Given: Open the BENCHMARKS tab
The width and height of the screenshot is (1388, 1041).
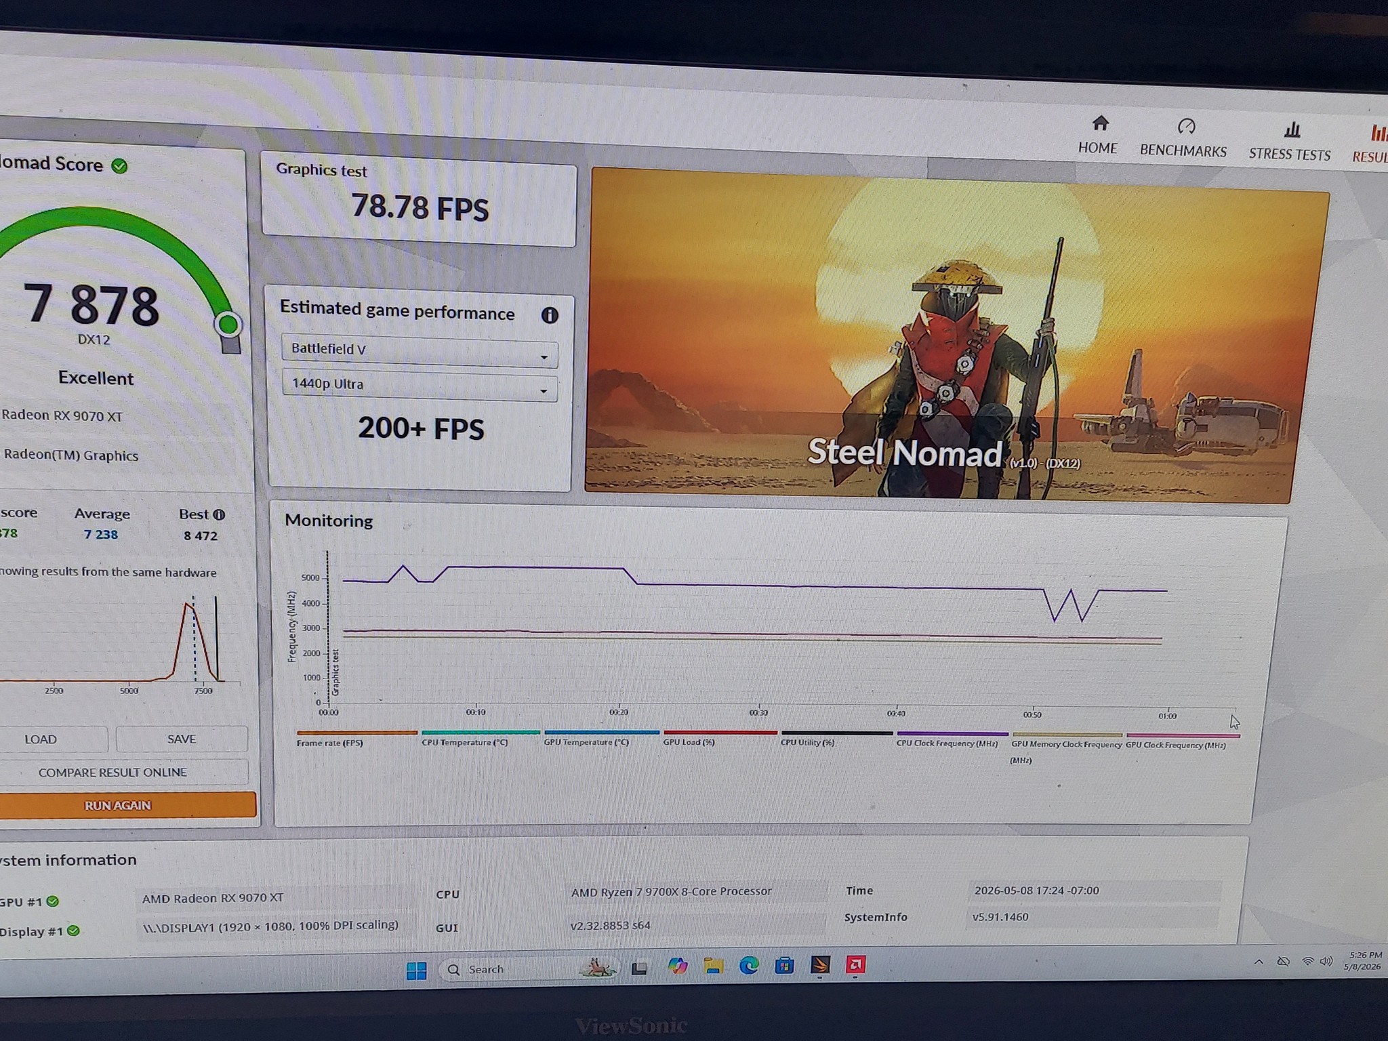Looking at the screenshot, I should [x=1183, y=138].
